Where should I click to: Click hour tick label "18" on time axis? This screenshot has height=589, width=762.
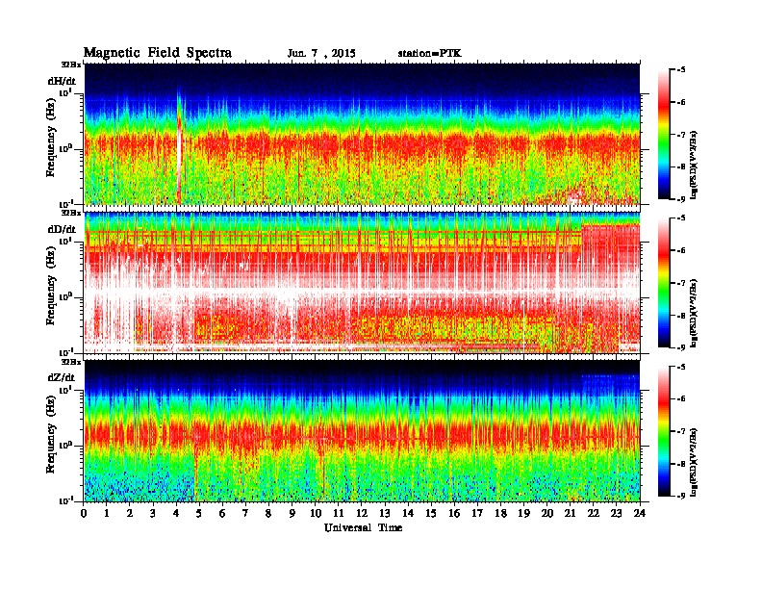pos(500,513)
